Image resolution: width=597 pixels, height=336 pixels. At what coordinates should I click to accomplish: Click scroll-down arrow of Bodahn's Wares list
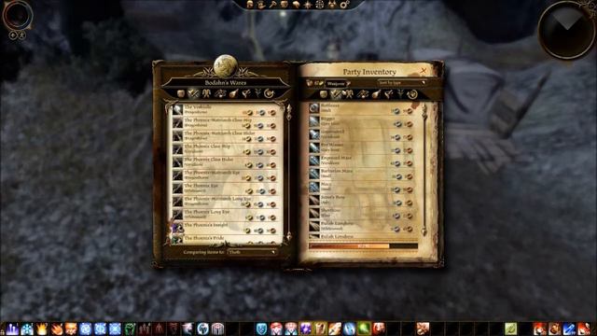pyautogui.click(x=288, y=236)
